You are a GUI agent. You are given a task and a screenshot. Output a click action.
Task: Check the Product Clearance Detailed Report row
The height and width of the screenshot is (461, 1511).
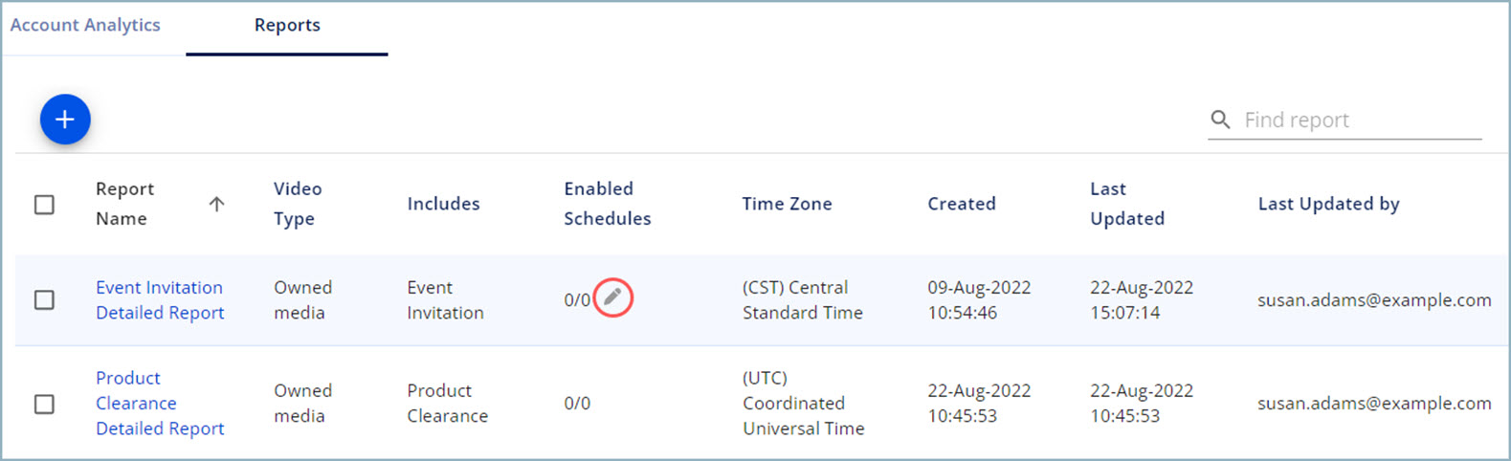44,404
